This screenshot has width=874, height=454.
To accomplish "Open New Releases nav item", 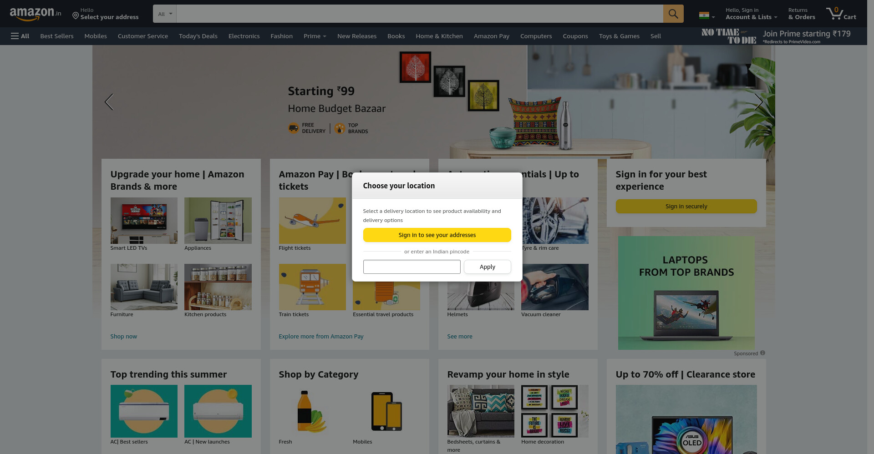I will coord(357,36).
